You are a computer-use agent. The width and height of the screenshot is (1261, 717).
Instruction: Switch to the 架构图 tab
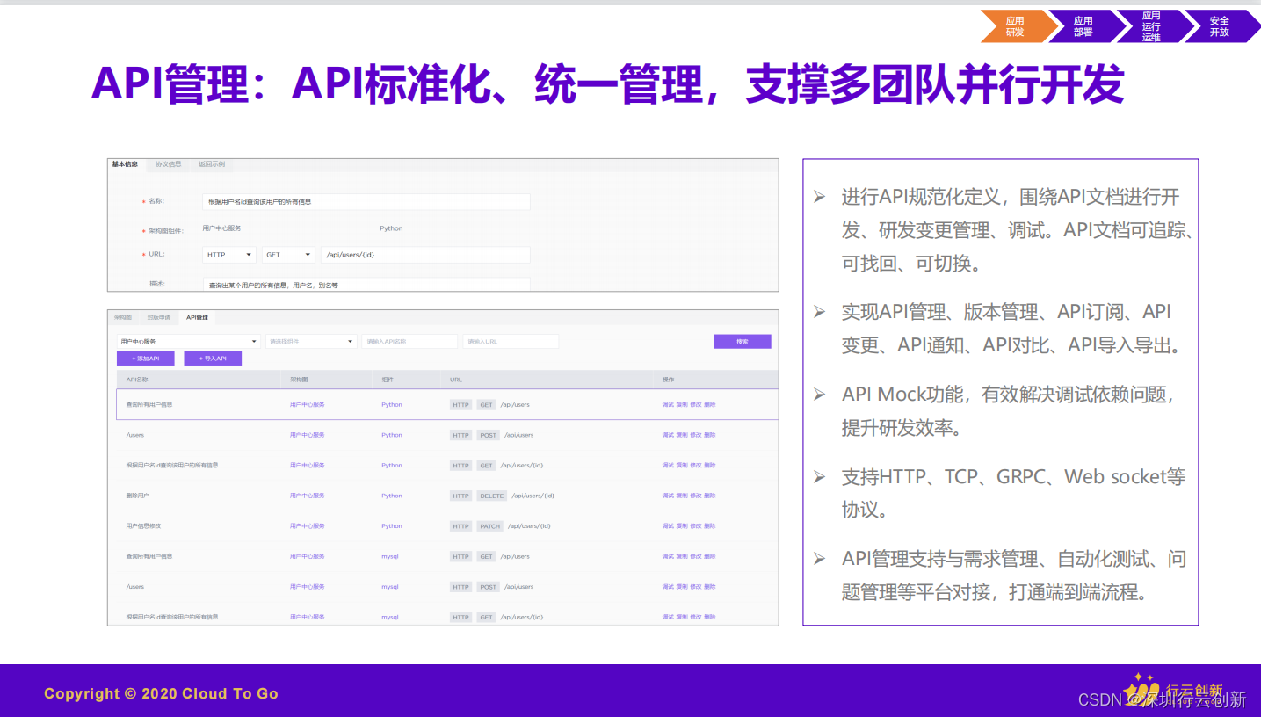coord(123,317)
